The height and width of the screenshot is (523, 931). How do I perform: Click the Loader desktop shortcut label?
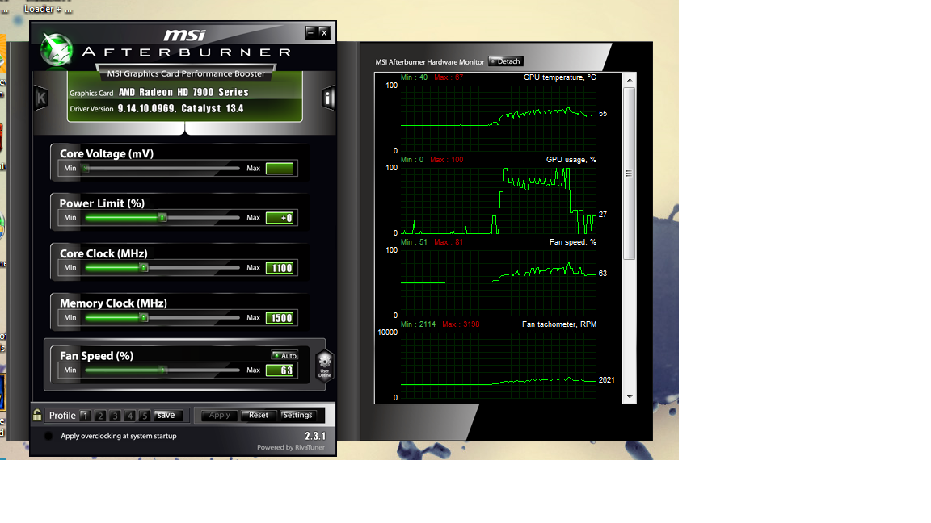(x=48, y=9)
